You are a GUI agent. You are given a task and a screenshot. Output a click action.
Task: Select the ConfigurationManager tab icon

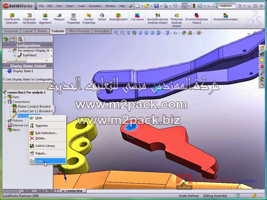click(20, 39)
